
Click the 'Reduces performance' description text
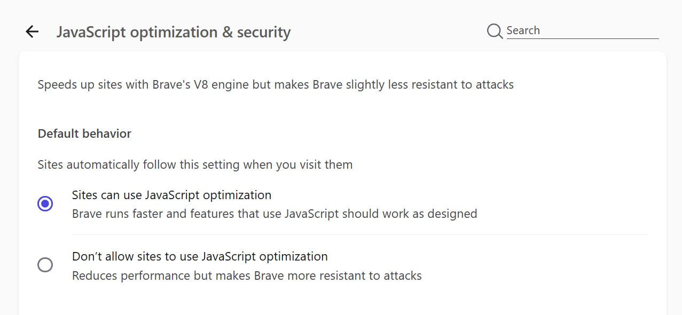(247, 276)
